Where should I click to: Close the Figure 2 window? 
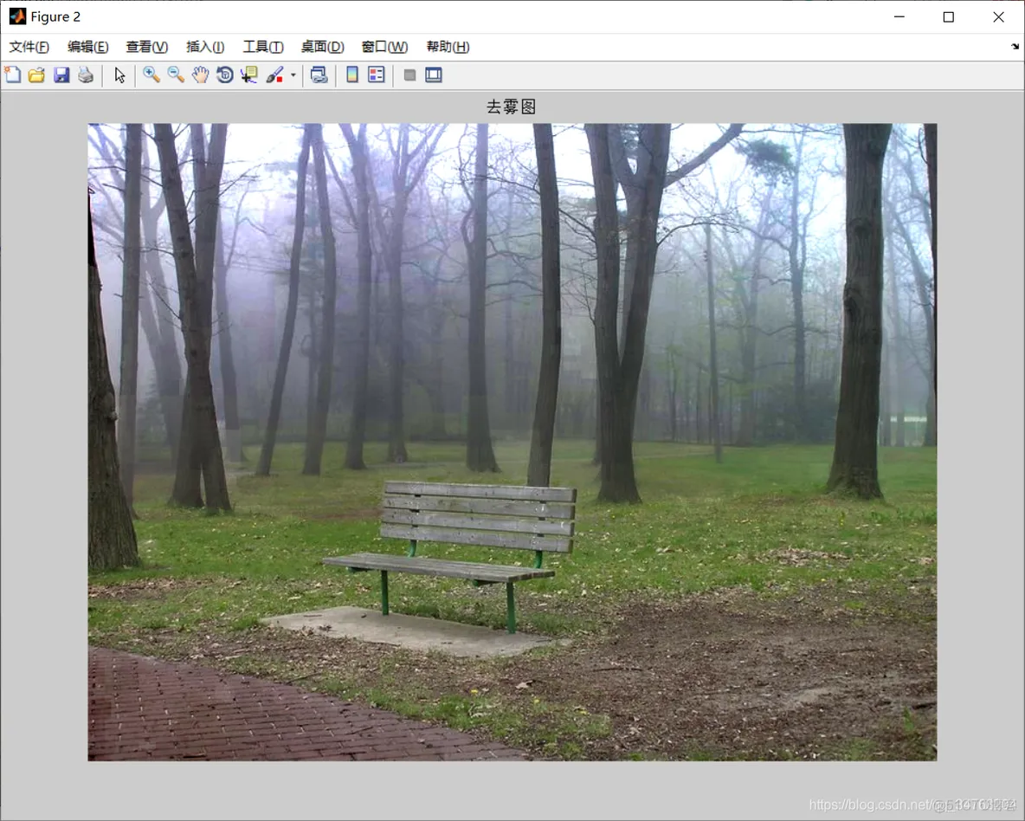[x=998, y=17]
